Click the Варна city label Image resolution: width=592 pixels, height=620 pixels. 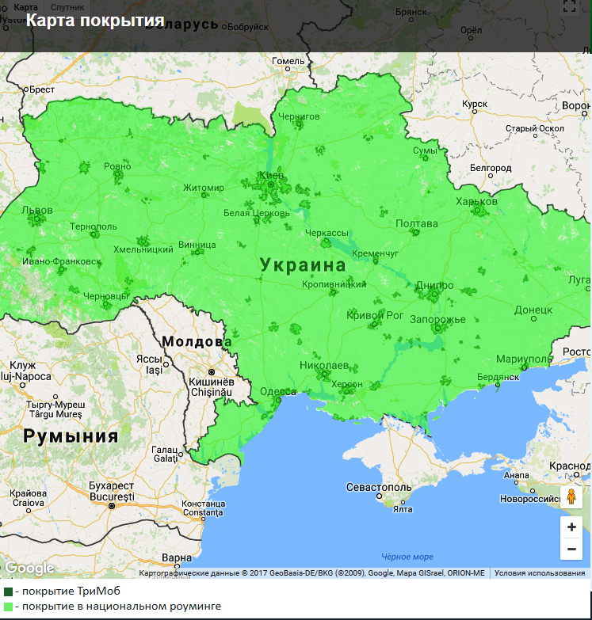177,557
